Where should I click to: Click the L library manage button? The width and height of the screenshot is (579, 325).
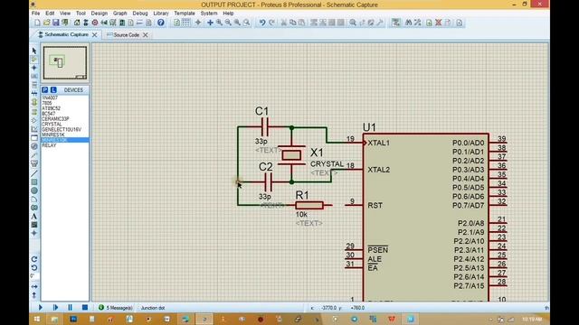pos(53,90)
